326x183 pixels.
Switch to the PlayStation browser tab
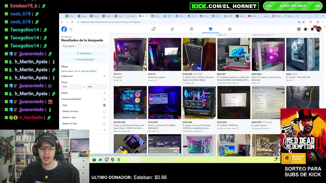[107, 16]
